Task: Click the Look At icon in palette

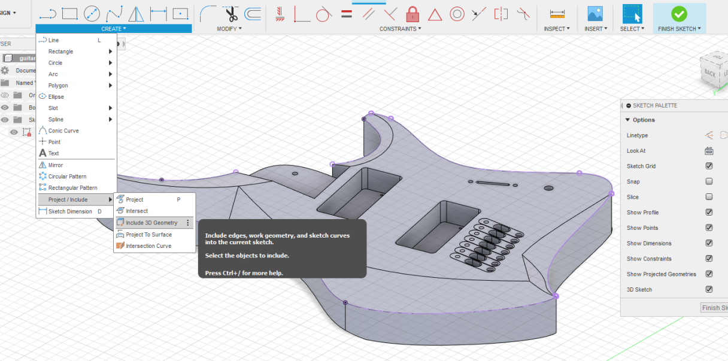Action: click(x=709, y=151)
